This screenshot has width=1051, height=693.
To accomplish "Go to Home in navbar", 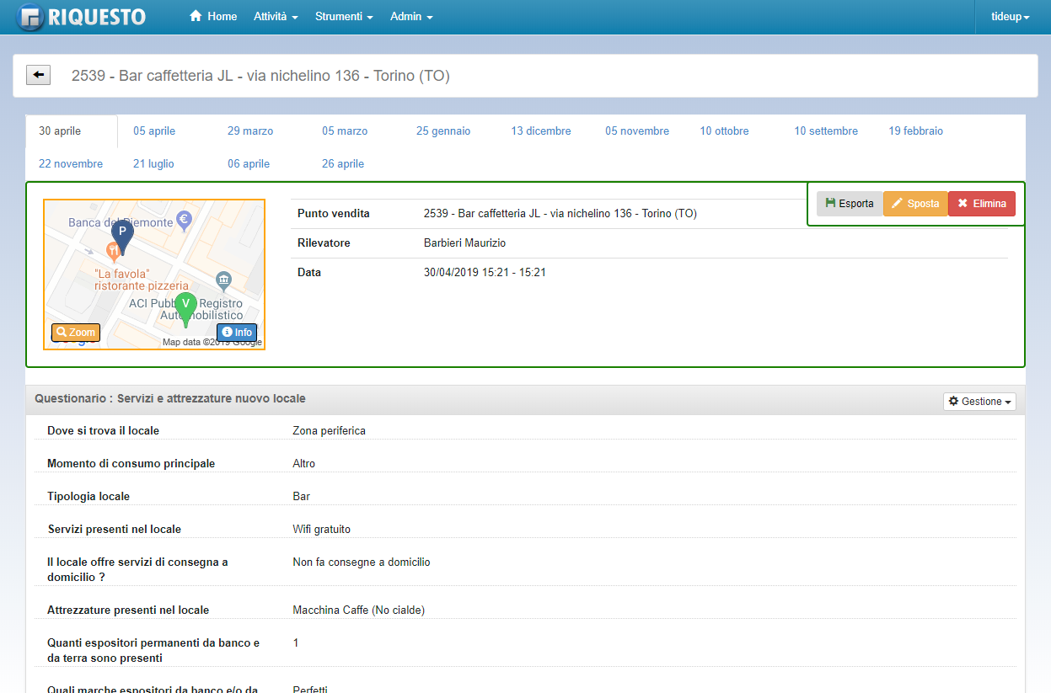I will tap(213, 17).
